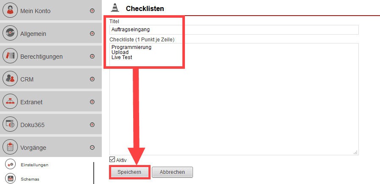Expand the Allgemein menu section
The height and width of the screenshot is (184, 380).
click(92, 34)
